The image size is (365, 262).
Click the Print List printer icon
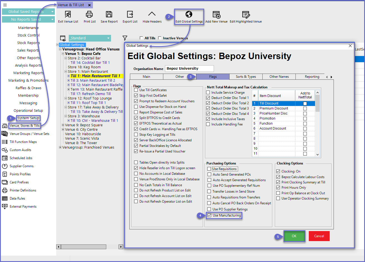pos(89,14)
